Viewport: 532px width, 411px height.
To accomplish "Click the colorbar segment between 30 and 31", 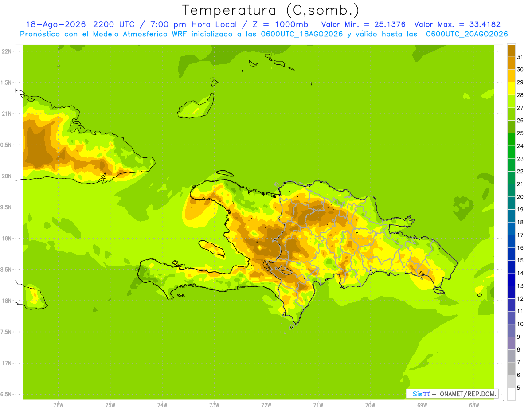I will point(511,63).
